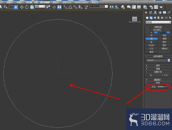Open the reference coordinate system dropdown

click(x=40, y=6)
